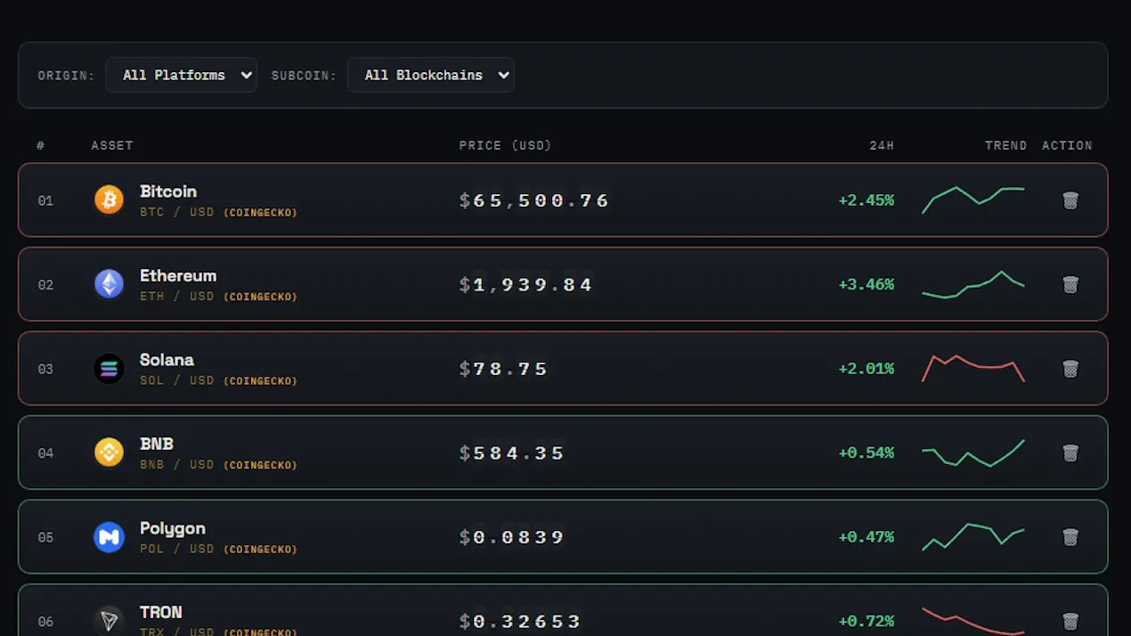The height and width of the screenshot is (636, 1131).
Task: Click the Bitcoin coin logo
Action: coord(110,200)
